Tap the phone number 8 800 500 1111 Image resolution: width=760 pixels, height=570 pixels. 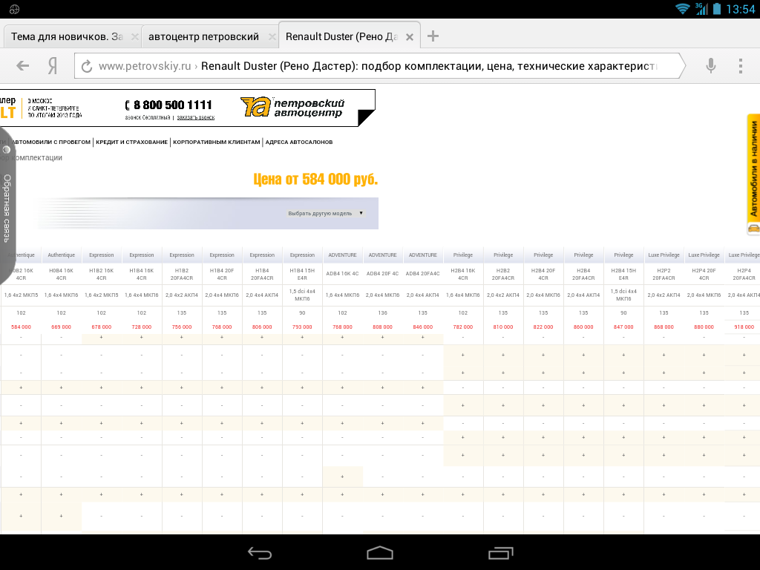[168, 105]
